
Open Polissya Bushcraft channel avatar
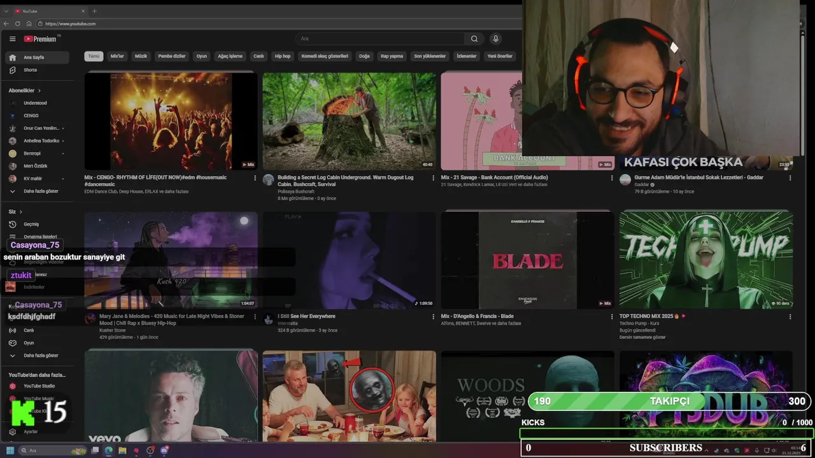[269, 179]
